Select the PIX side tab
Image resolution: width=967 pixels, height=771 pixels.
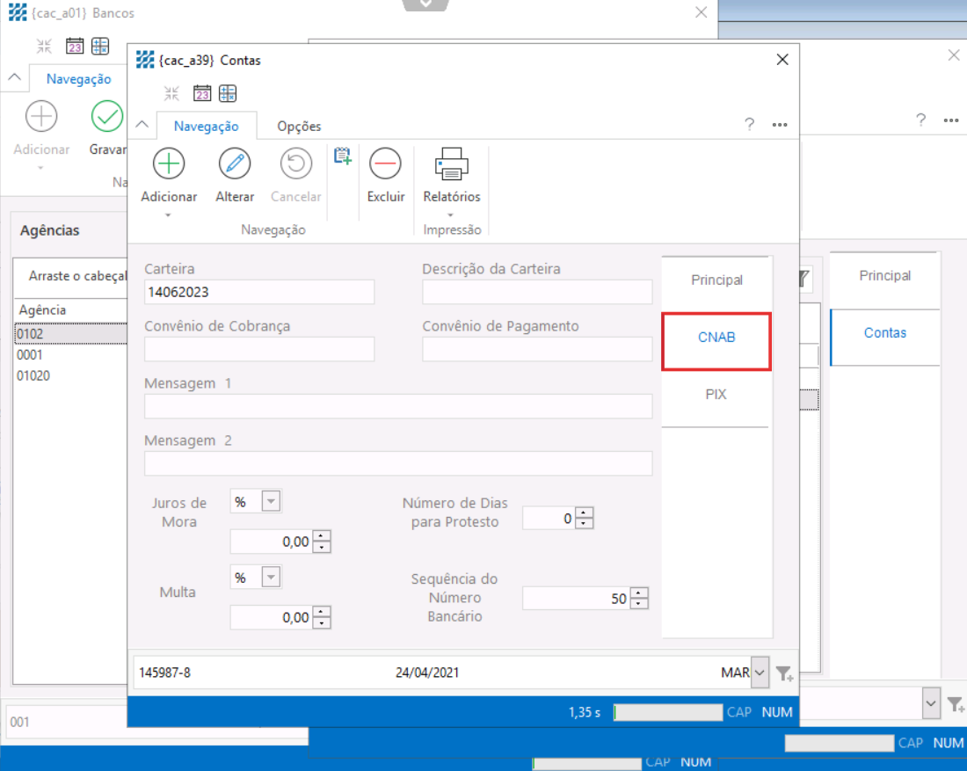[716, 394]
